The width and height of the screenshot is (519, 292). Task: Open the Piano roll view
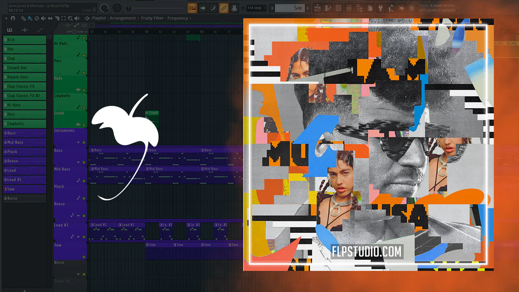(328, 8)
